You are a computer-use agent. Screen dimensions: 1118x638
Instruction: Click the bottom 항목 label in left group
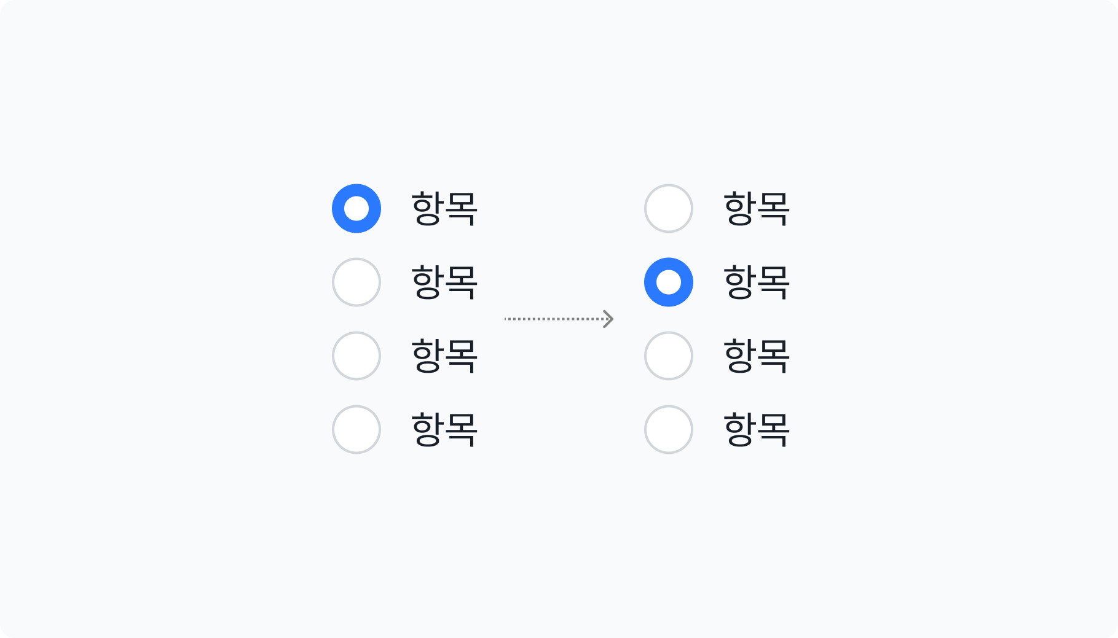[444, 429]
